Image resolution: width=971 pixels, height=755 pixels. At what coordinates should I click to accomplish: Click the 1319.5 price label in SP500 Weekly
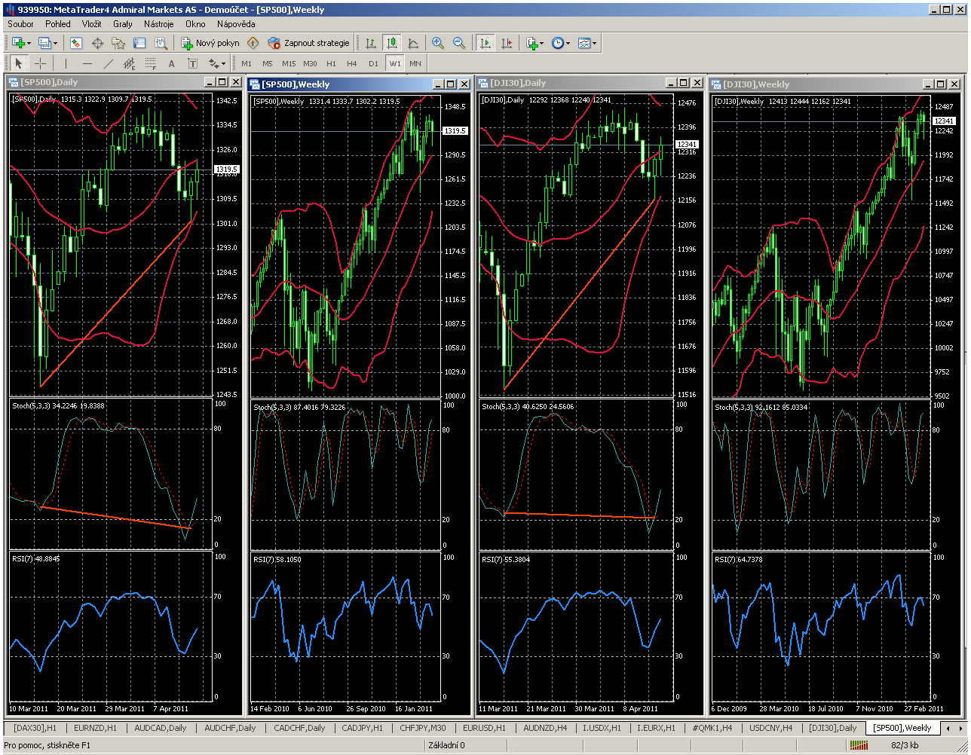(x=455, y=131)
